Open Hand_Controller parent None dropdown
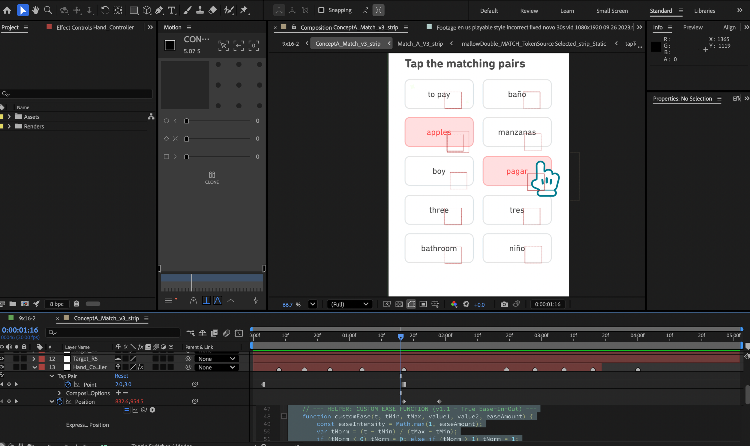Image resolution: width=750 pixels, height=446 pixels. (216, 367)
